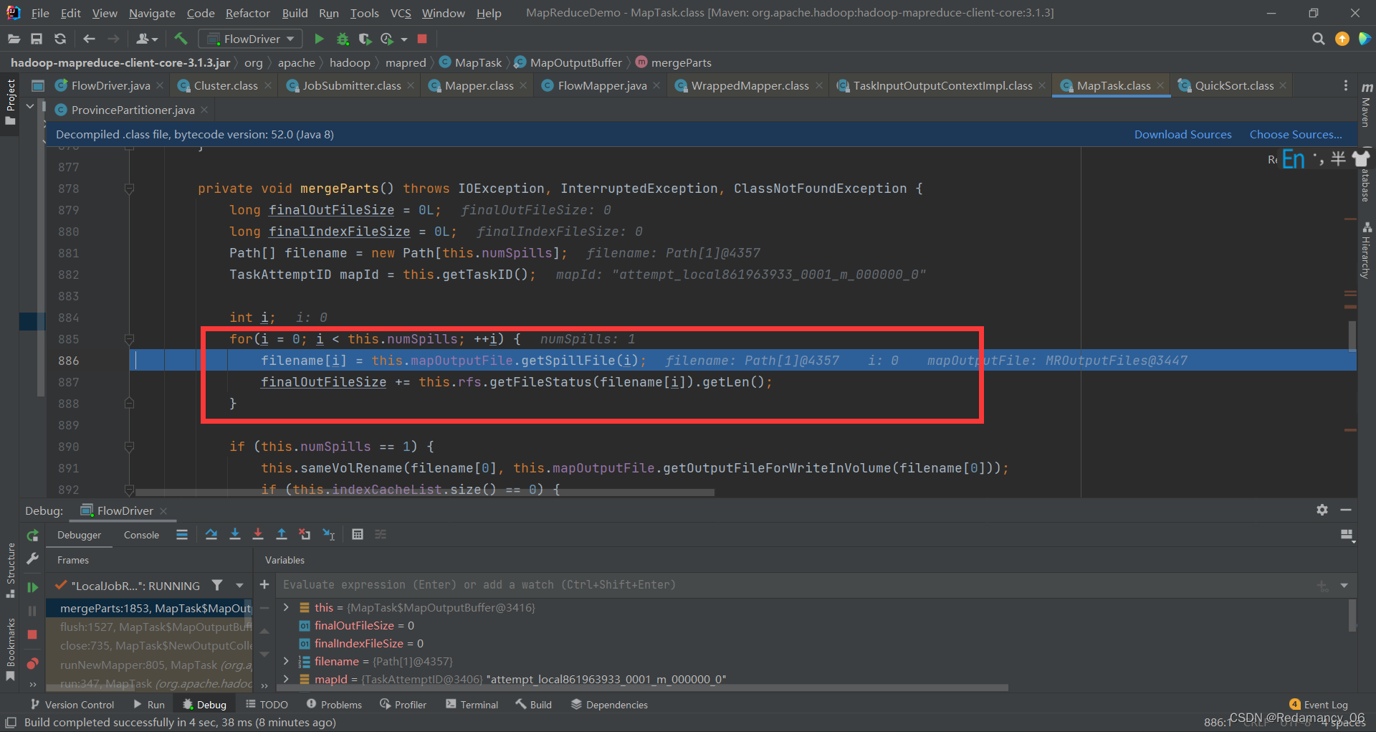Open the FlowDriver run configuration dropdown
Viewport: 1376px width, 732px height.
251,39
